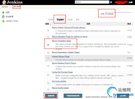Click version 1.5 of Maven Dependency Update Trigger

point(129,53)
